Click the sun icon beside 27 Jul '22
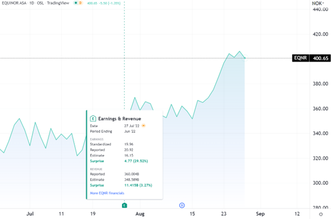This screenshot has width=331, height=219. tap(144, 126)
